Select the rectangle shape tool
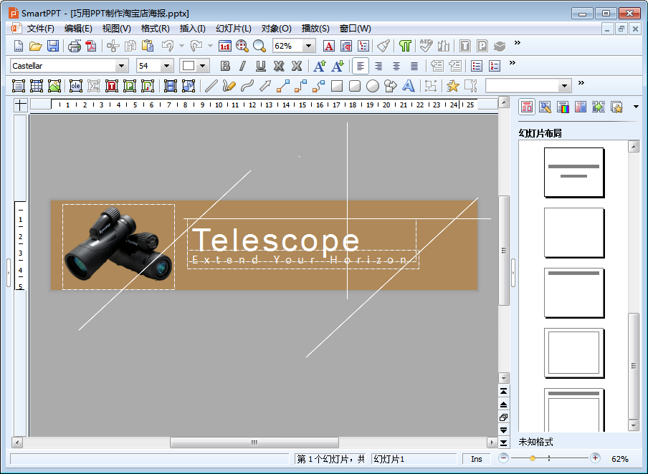Viewport: 648px width, 474px height. pos(337,86)
